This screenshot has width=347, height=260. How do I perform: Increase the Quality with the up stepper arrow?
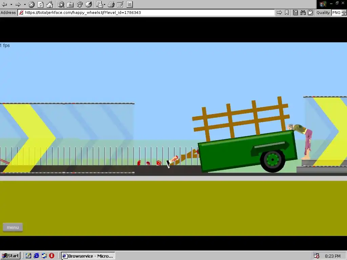coord(344,11)
